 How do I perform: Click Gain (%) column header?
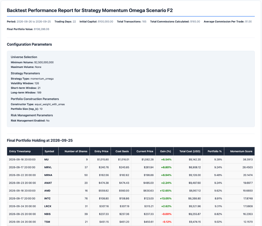[x=165, y=151]
